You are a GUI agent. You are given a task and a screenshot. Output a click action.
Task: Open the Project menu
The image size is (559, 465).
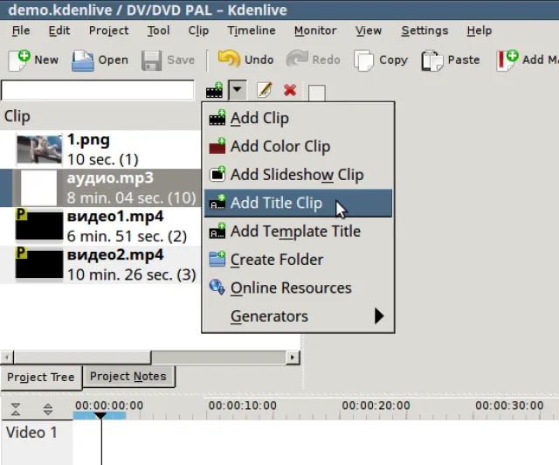click(x=108, y=31)
